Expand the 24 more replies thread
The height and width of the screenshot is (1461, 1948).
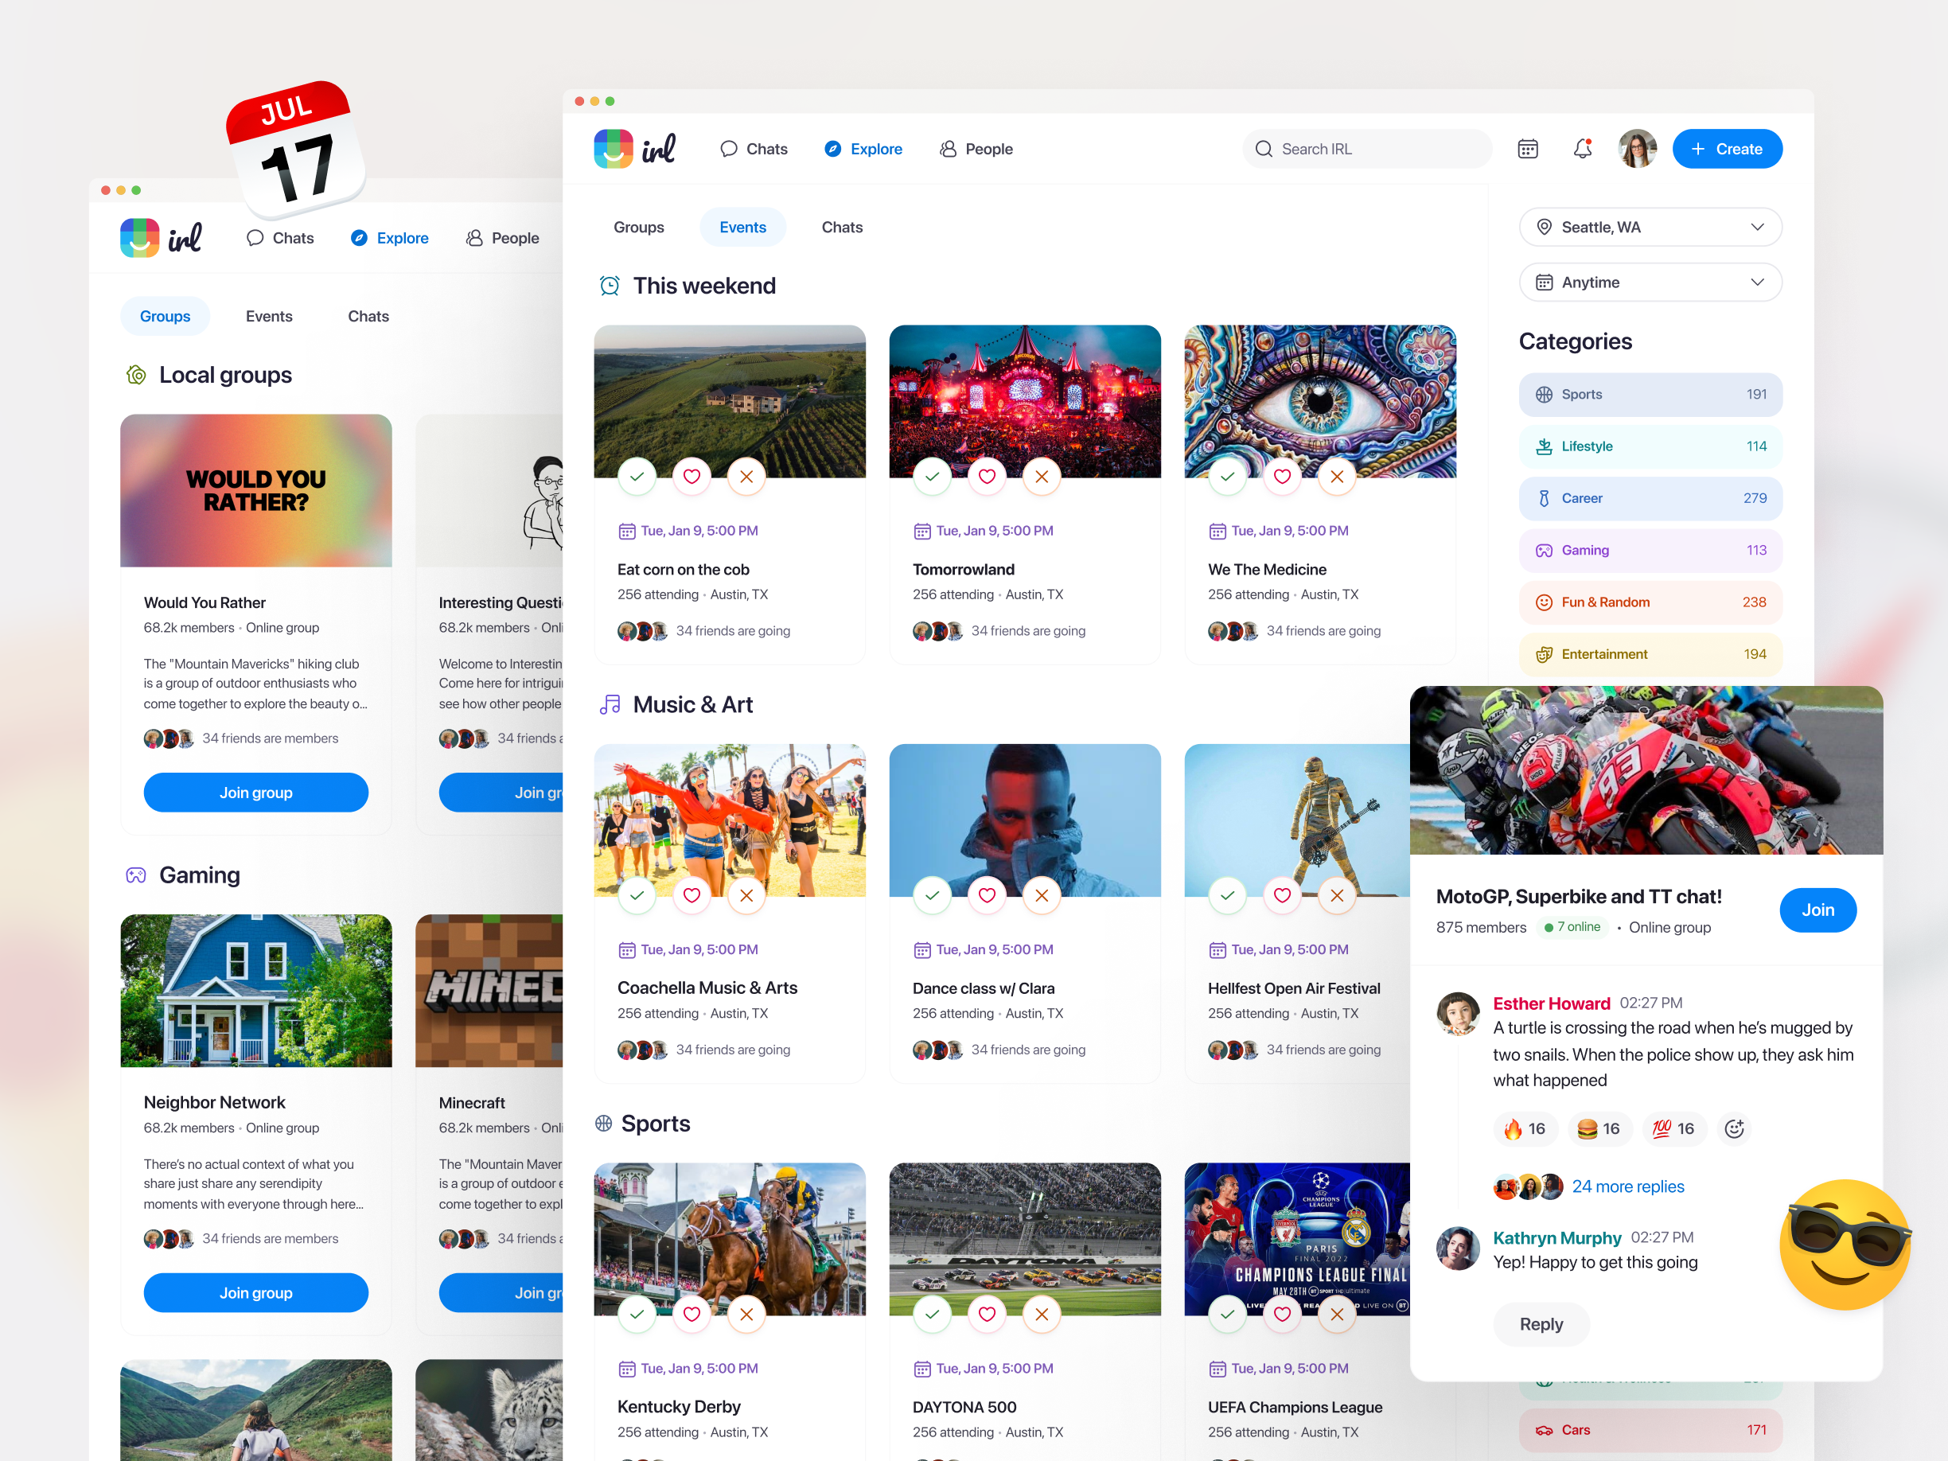click(1627, 1186)
